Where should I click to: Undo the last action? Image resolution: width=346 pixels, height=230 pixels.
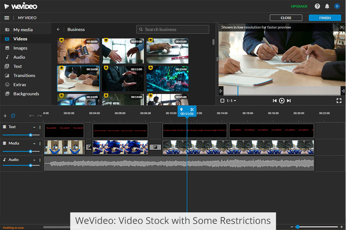pos(32,116)
